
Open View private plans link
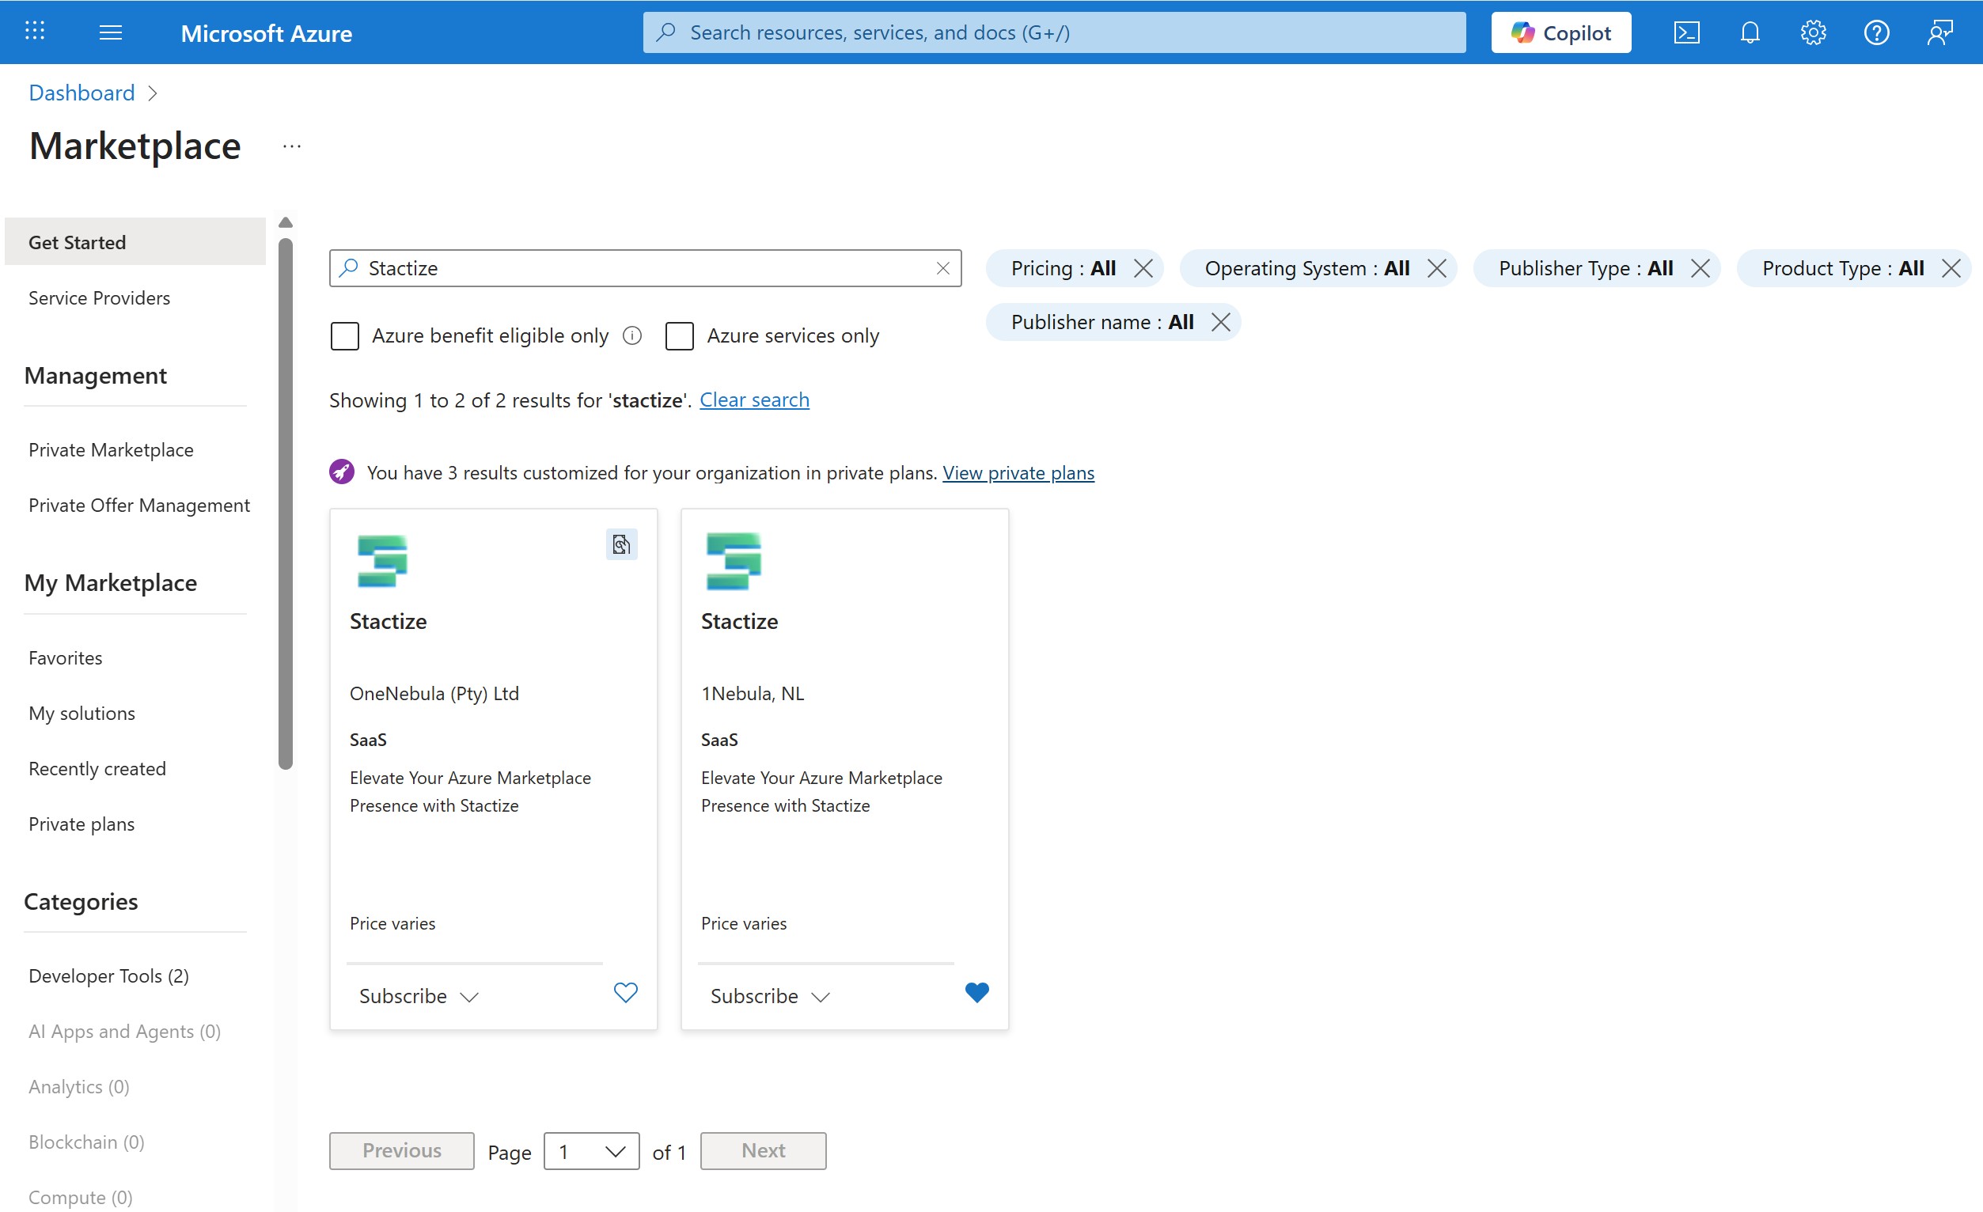(x=1018, y=472)
